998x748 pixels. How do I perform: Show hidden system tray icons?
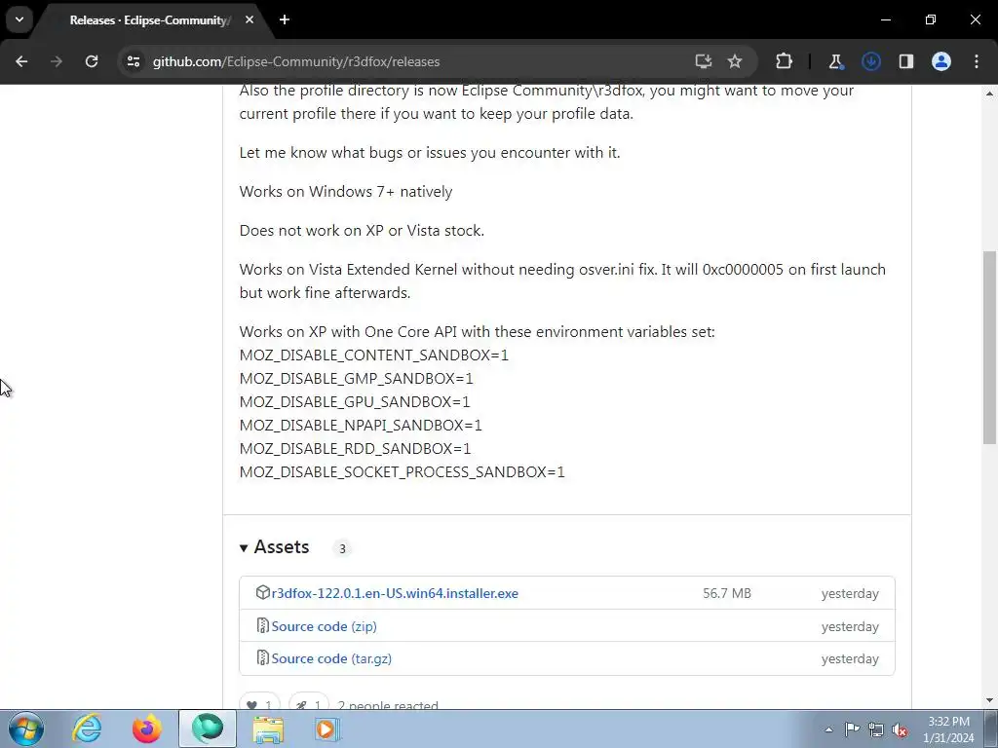click(x=828, y=729)
